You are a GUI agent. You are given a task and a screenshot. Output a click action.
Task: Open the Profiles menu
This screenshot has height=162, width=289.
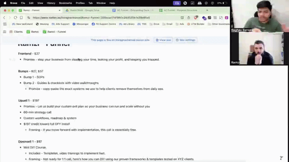pyautogui.click(x=80, y=3)
